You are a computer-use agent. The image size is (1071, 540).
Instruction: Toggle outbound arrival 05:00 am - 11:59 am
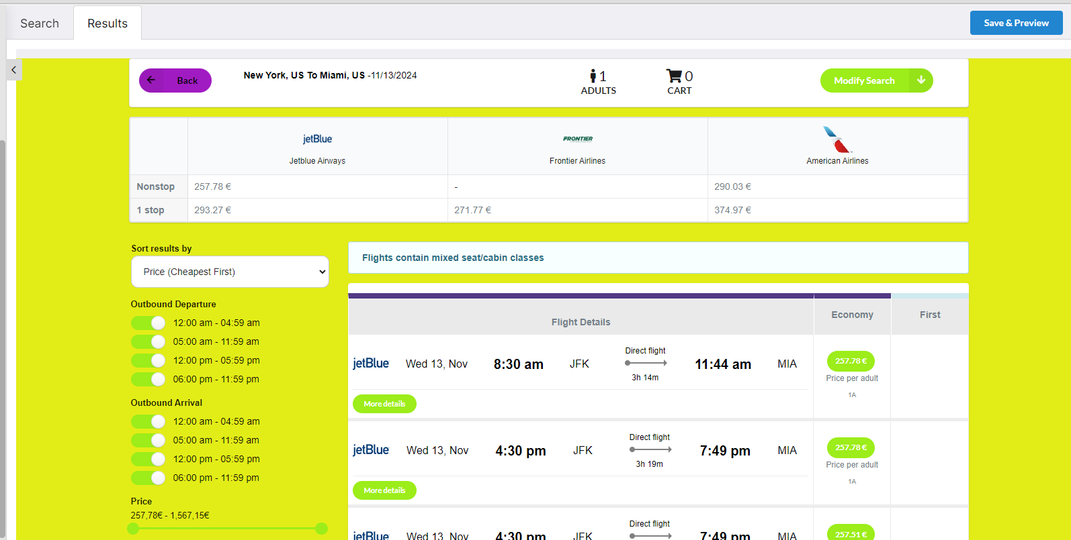click(148, 440)
